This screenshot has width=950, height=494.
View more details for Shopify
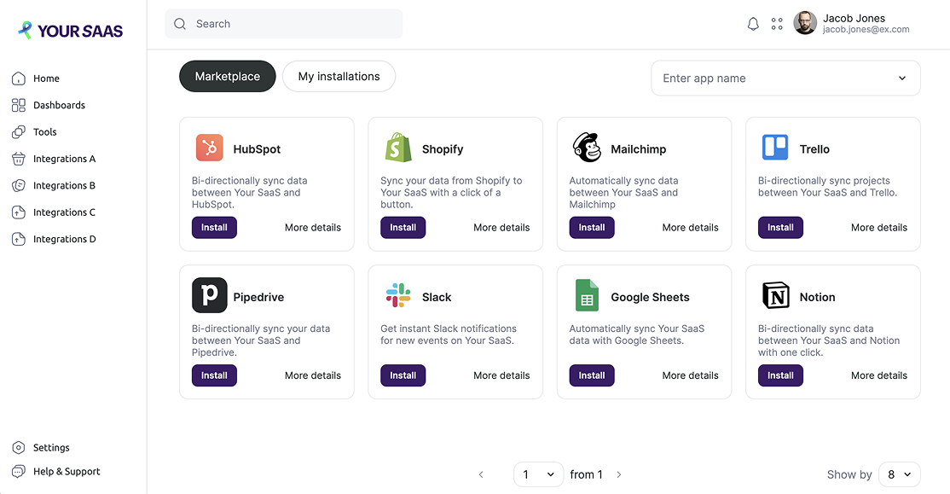click(x=501, y=227)
